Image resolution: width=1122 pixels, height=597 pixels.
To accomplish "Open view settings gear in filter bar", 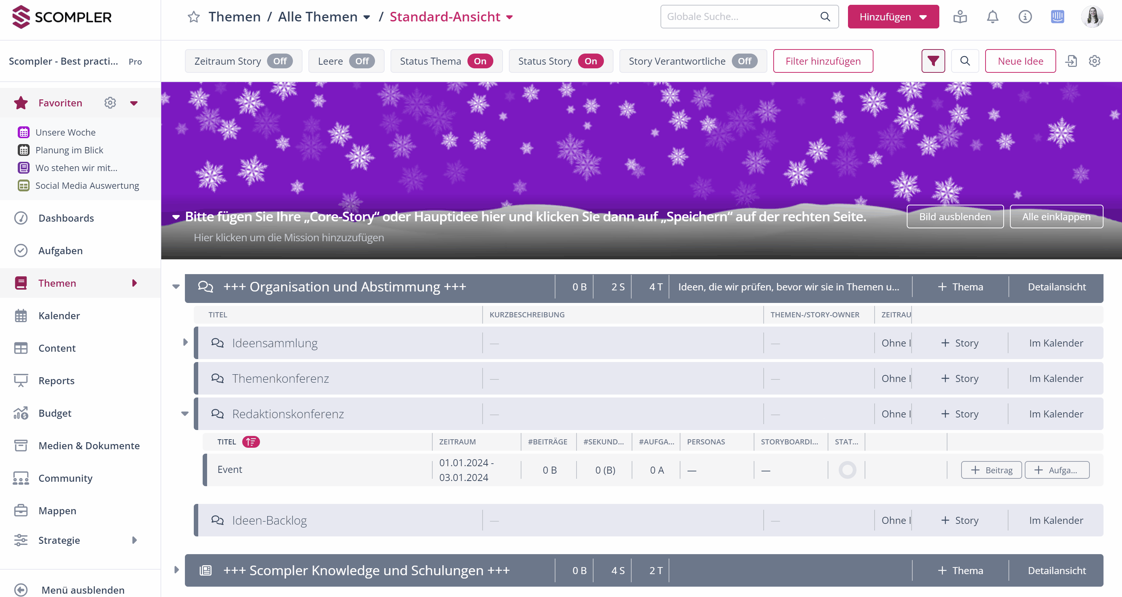I will point(1095,61).
